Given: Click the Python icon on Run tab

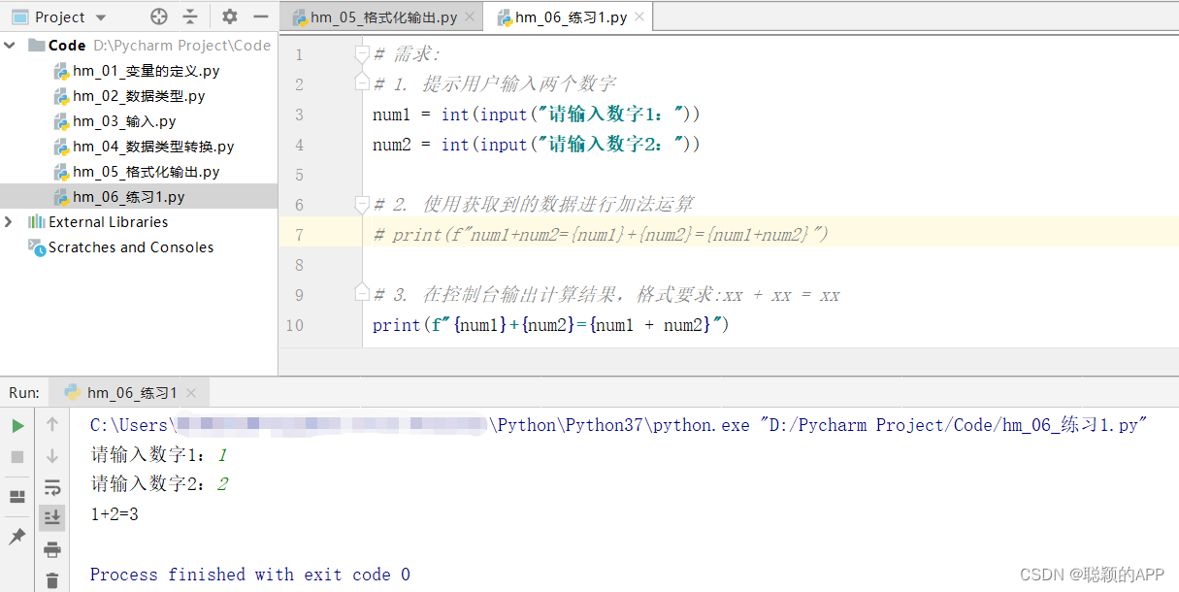Looking at the screenshot, I should 72,393.
